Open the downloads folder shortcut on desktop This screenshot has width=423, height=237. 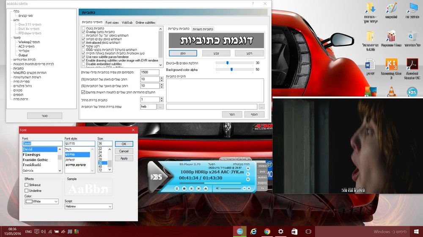click(x=370, y=12)
